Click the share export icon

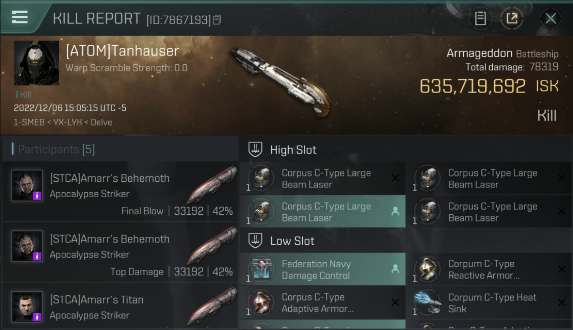pos(512,18)
